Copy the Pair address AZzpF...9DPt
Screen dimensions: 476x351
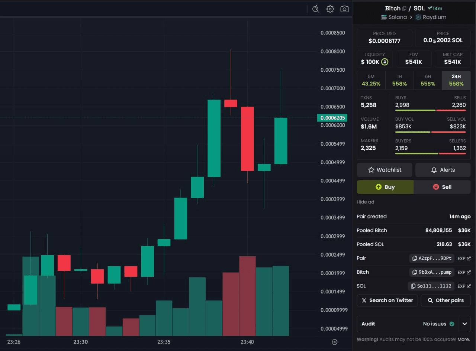432,258
